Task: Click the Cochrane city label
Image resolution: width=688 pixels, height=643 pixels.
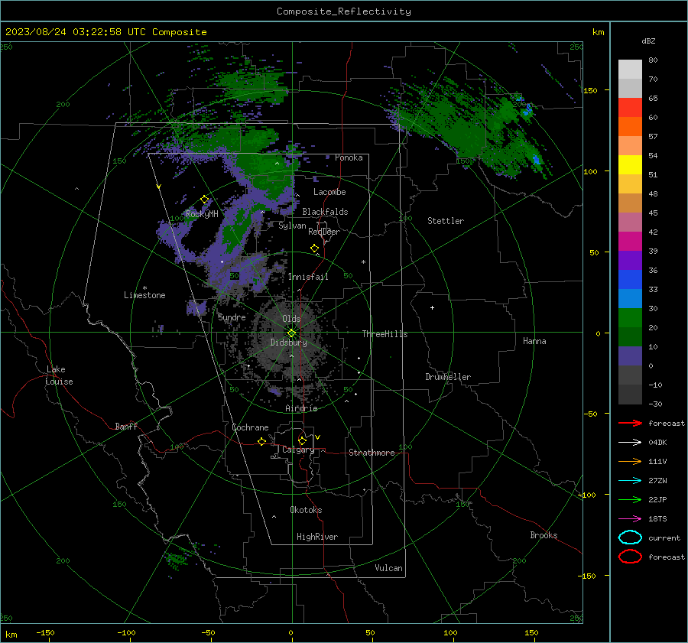Action: click(250, 427)
